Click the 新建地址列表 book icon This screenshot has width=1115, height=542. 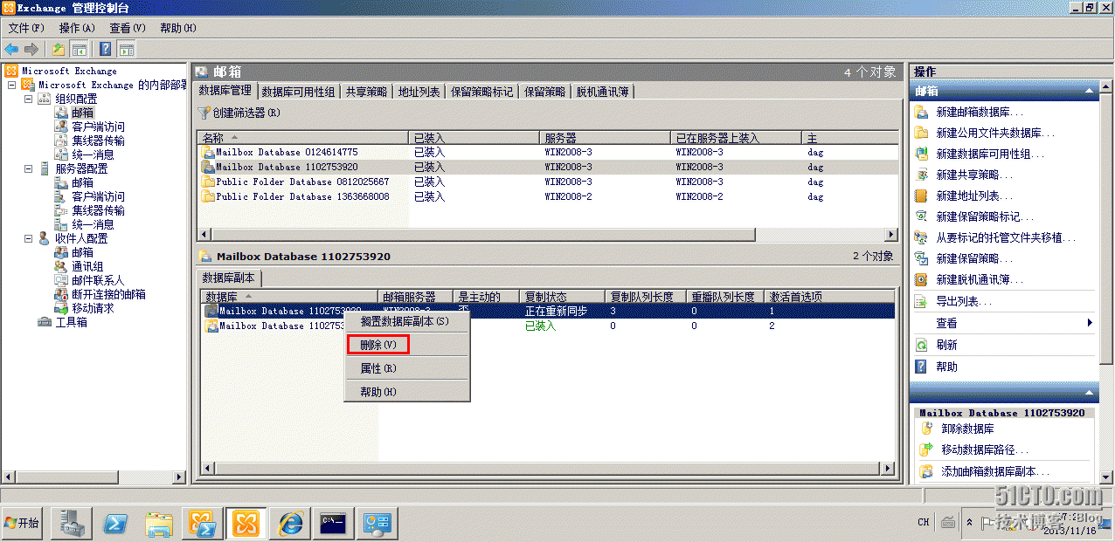click(920, 196)
